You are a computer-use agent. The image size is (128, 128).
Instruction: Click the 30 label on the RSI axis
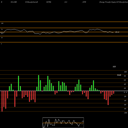coord(2,38)
